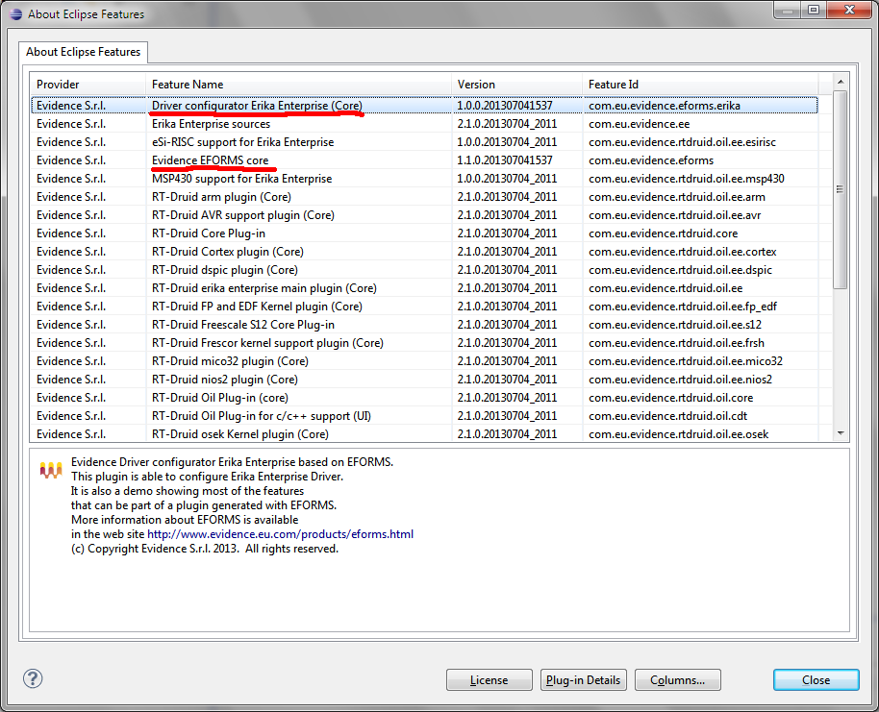Screen dimensions: 879x712
Task: Select the Erika Enterprise sources row
Action: (x=424, y=124)
